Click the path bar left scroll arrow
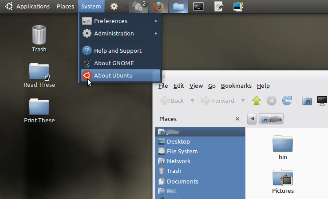This screenshot has height=199, width=328. 252,119
